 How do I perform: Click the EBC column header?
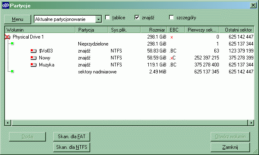(176, 30)
